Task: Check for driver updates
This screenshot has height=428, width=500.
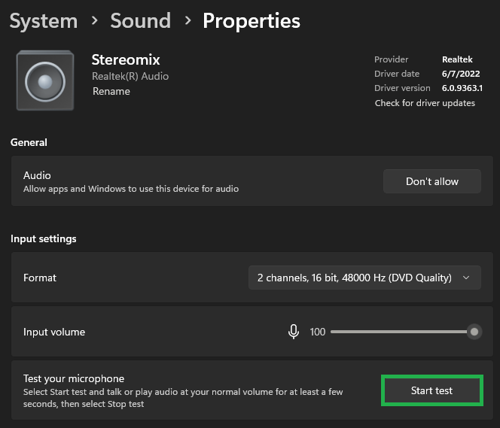Action: pyautogui.click(x=425, y=103)
